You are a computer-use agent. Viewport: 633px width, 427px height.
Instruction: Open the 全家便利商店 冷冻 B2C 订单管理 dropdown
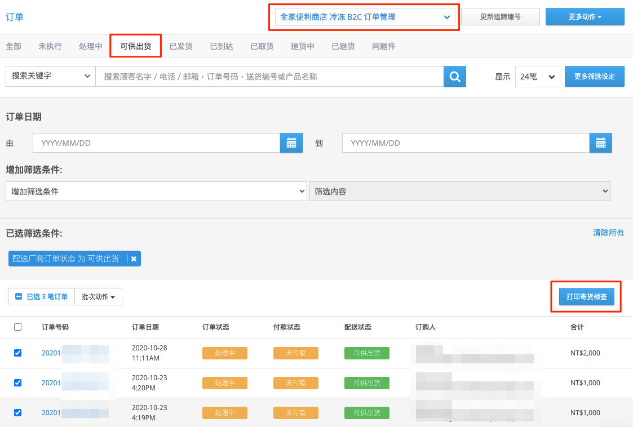click(365, 17)
